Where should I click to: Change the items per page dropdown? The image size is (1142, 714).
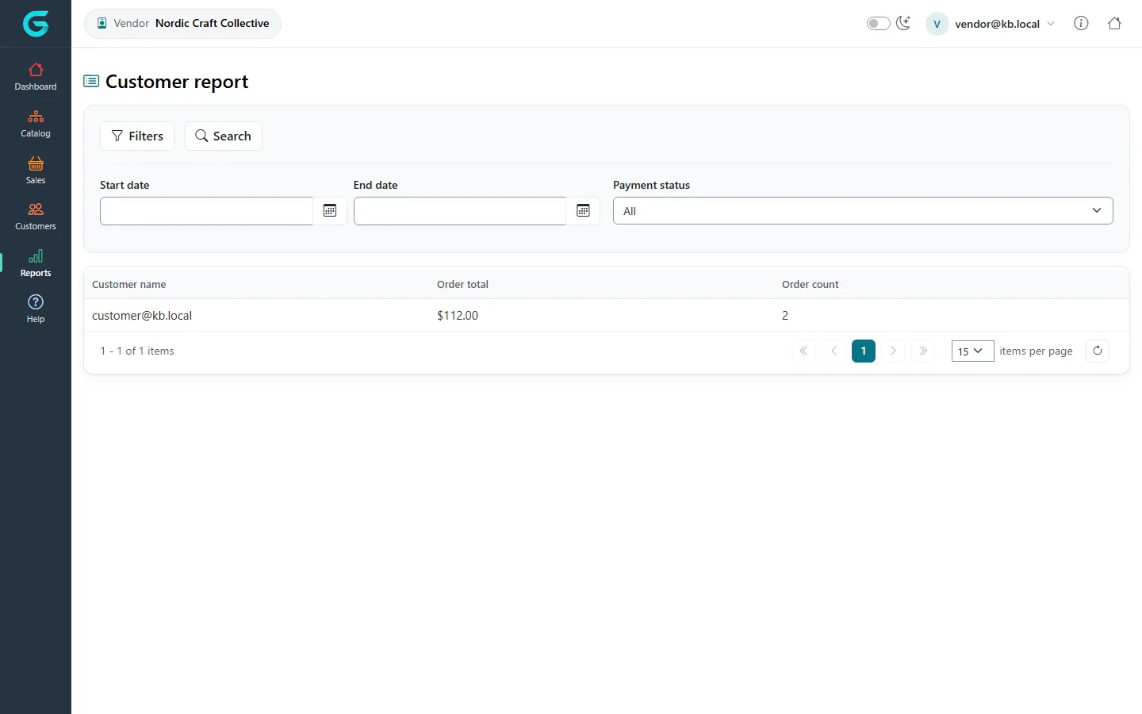[x=972, y=351]
